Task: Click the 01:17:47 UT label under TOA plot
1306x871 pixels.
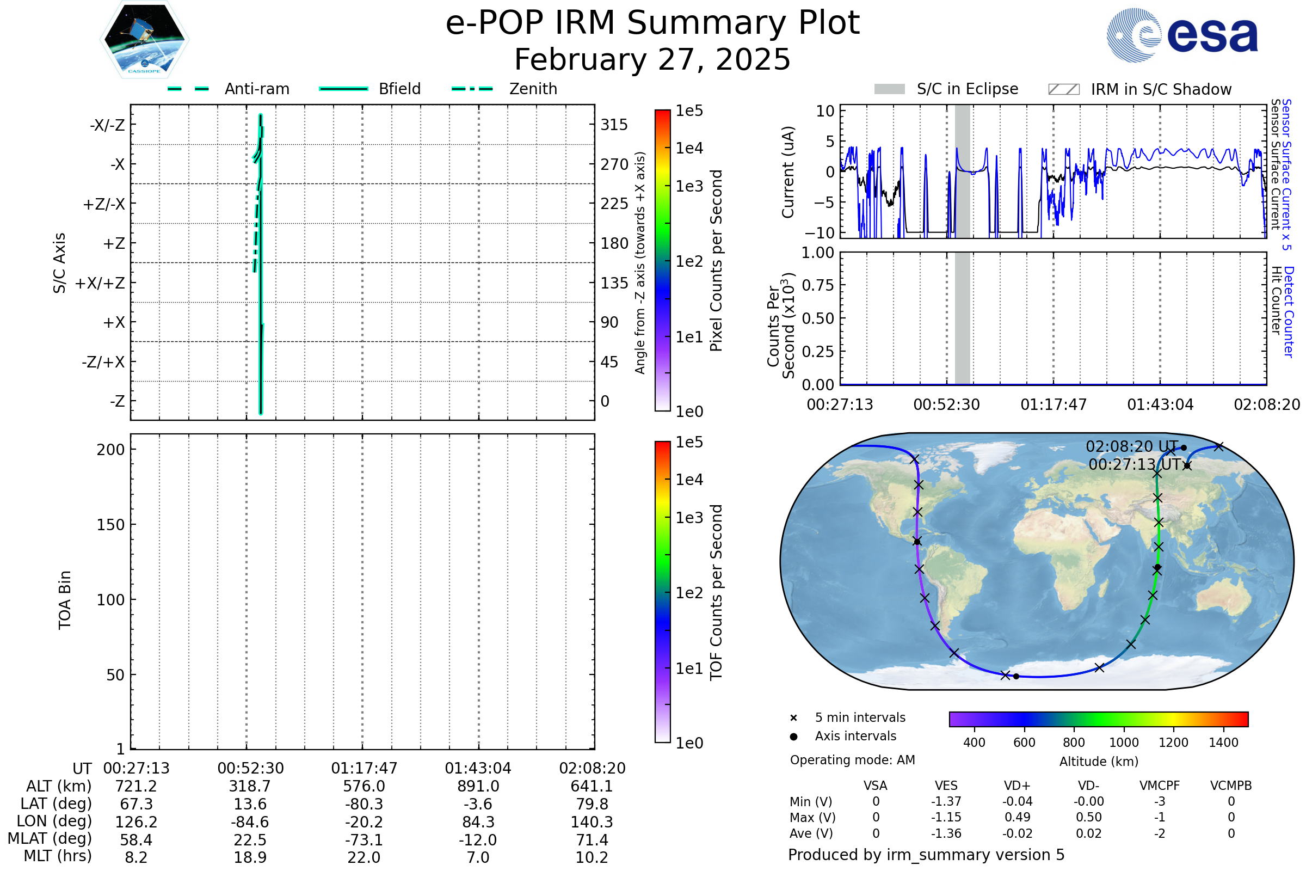Action: tap(364, 768)
